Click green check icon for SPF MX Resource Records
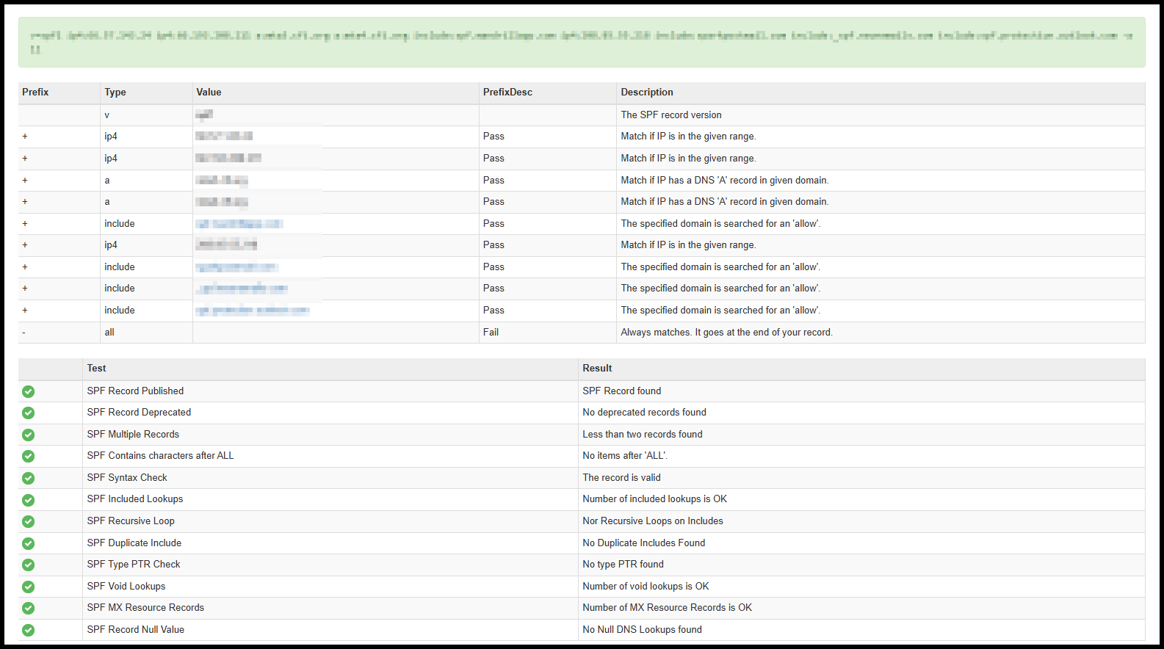Screen dimensions: 1164x649 click(28, 608)
